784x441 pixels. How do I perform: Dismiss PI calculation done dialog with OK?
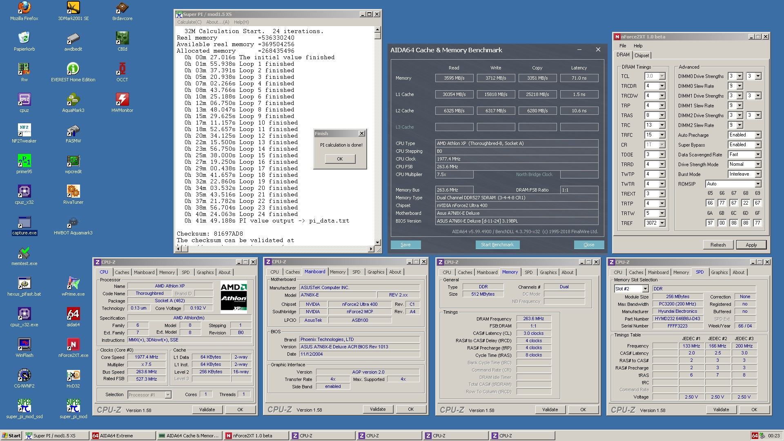pos(340,159)
